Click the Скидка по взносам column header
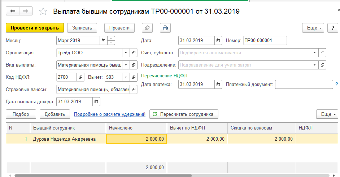 point(262,128)
